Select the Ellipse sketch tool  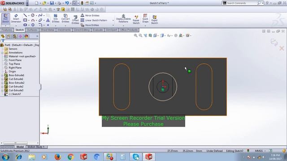[x=40, y=20]
